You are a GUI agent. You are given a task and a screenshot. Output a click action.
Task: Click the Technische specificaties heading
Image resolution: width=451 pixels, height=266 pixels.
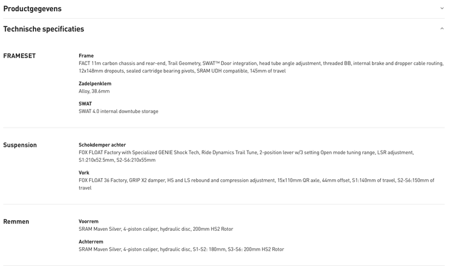point(43,29)
